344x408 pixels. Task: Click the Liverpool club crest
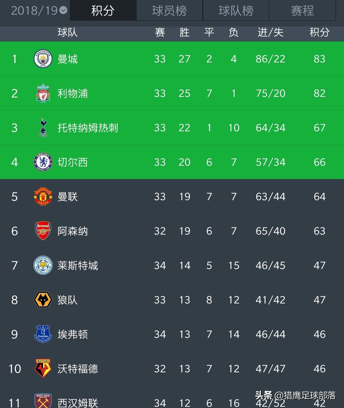point(43,93)
